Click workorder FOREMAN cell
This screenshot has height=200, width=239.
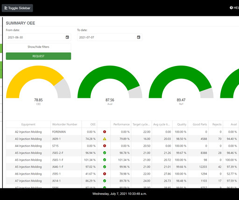point(66,132)
